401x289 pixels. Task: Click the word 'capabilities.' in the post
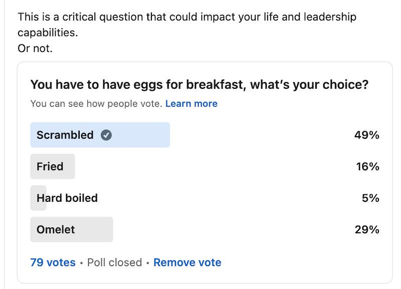(48, 33)
